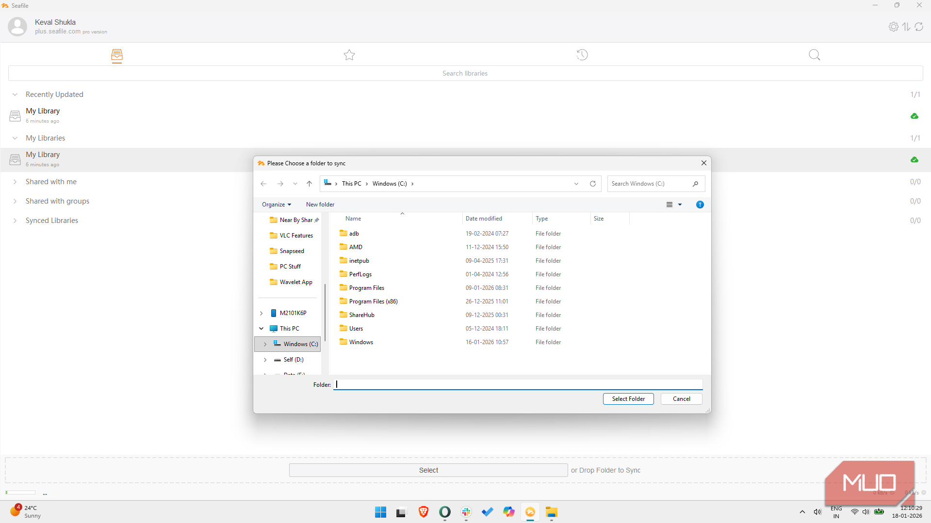Screen dimensions: 931x523
Task: Expand the M2101K6P device node
Action: [x=261, y=313]
